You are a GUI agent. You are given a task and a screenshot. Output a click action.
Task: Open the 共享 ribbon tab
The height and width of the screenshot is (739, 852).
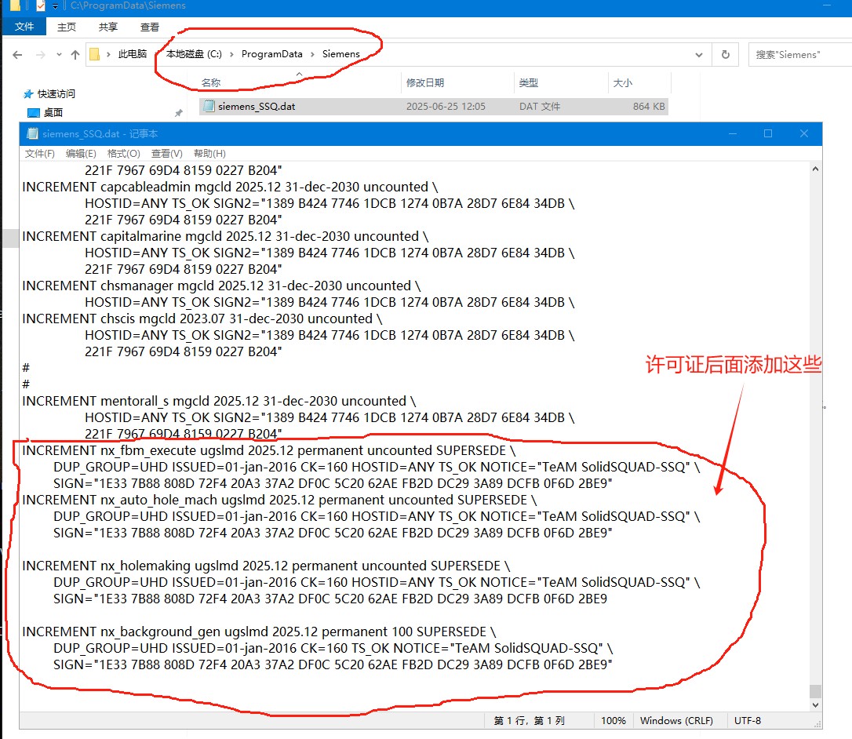tap(108, 27)
